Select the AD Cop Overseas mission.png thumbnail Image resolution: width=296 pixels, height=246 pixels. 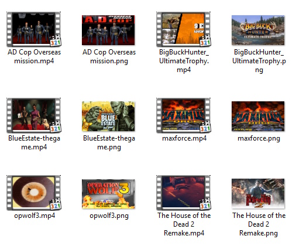108,30
